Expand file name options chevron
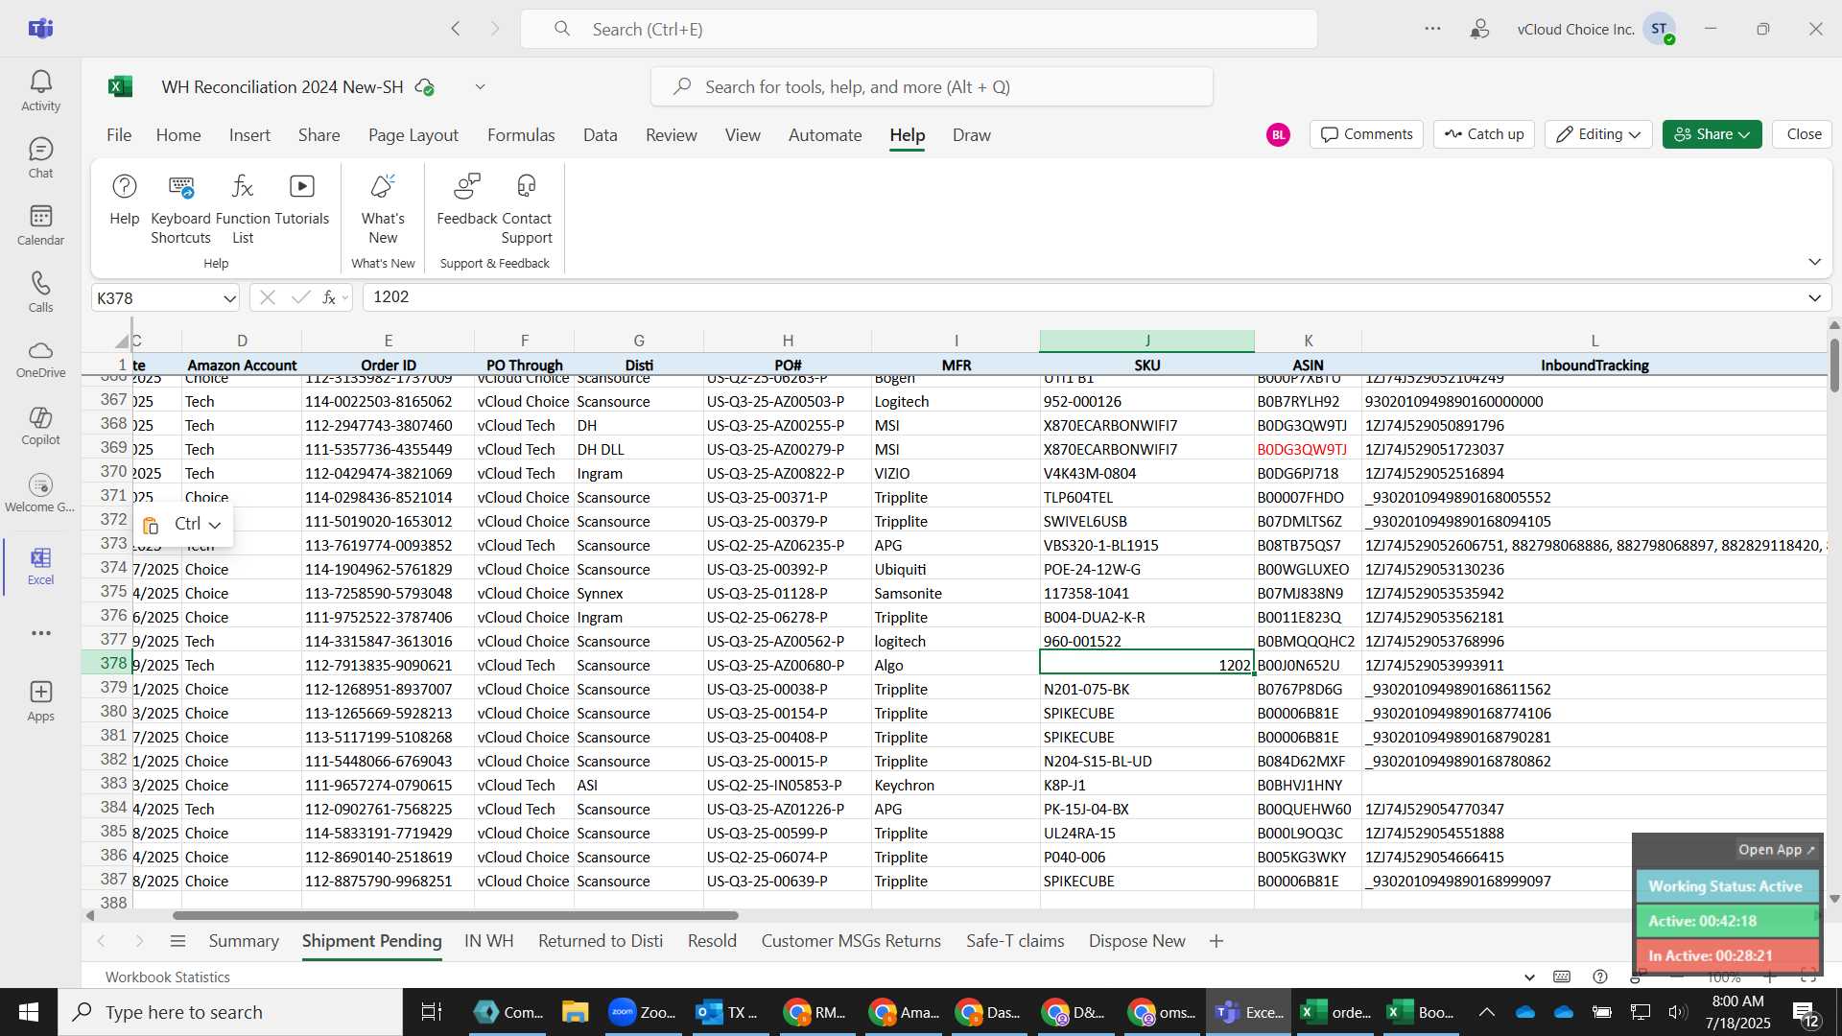The height and width of the screenshot is (1036, 1842). (x=480, y=87)
